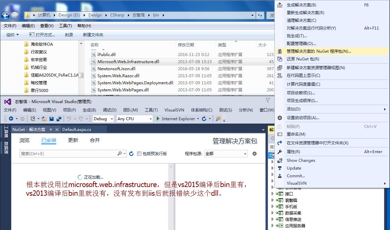Expand the 接口 project node

coord(272,194)
